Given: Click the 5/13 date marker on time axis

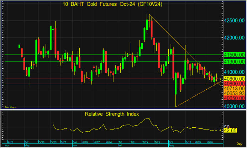Looking at the screenshot, I should click(x=42, y=142).
